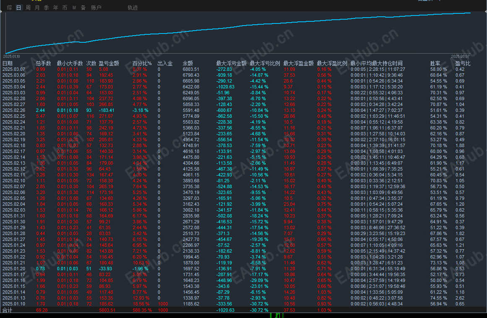Open the 轨迹 trajectory tab
This screenshot has width=487, height=318.
tap(133, 8)
